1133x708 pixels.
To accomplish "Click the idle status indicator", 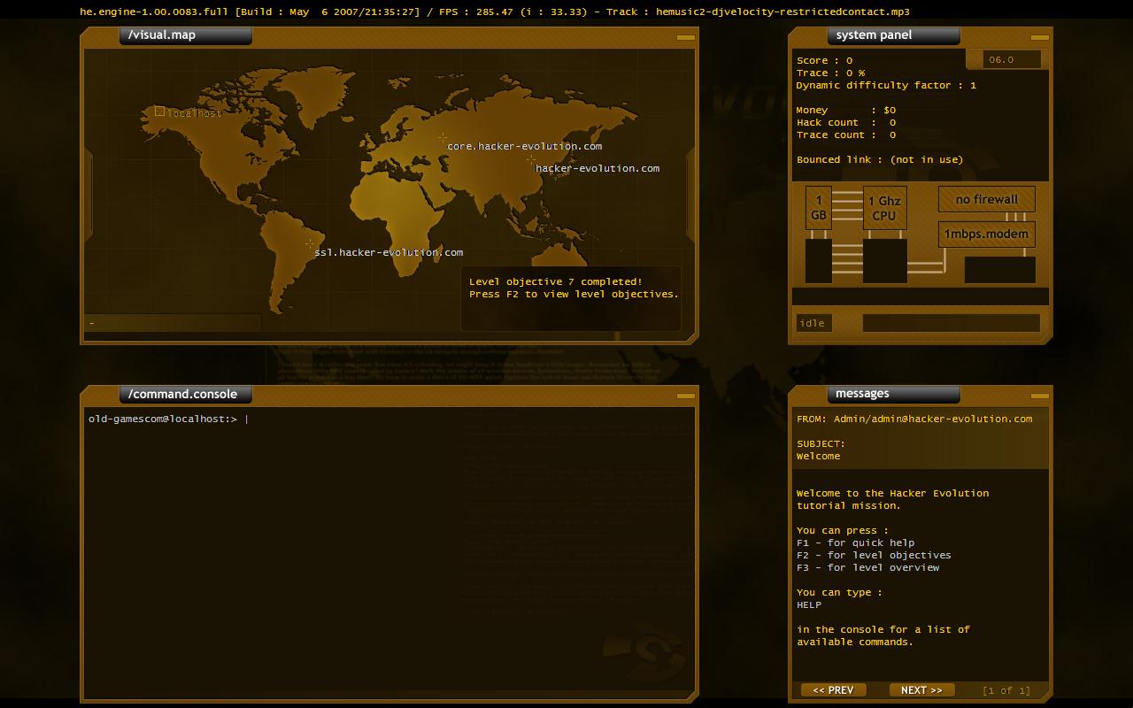I will coord(813,323).
